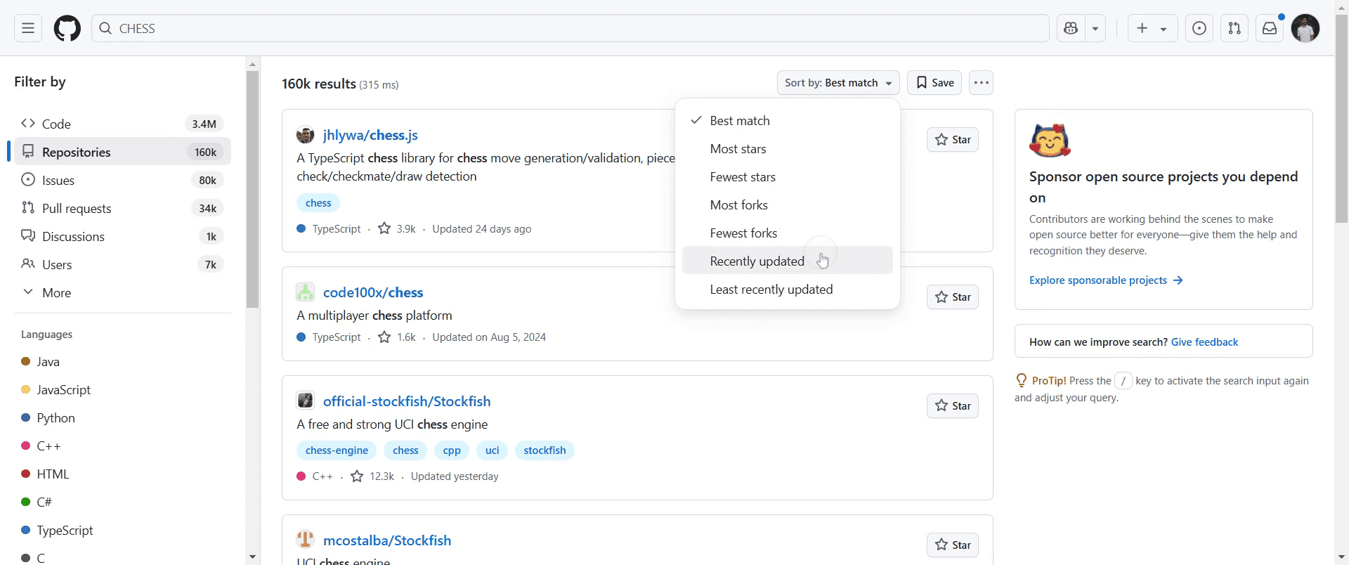This screenshot has width=1349, height=565.
Task: Save this search with Save button
Action: pyautogui.click(x=934, y=83)
